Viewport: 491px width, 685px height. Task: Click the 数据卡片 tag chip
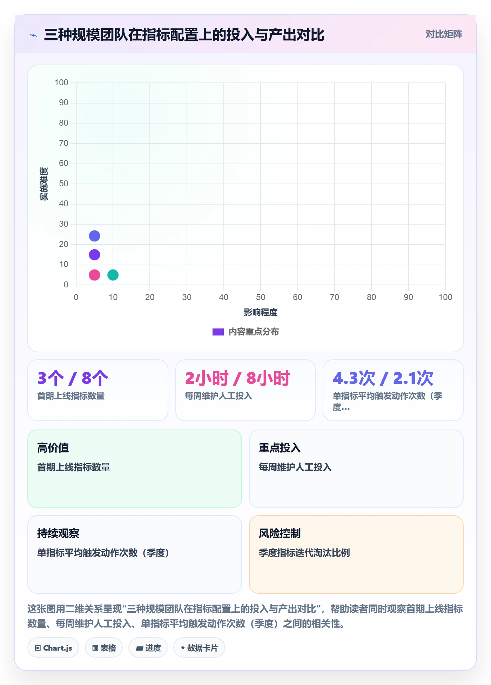tap(199, 648)
